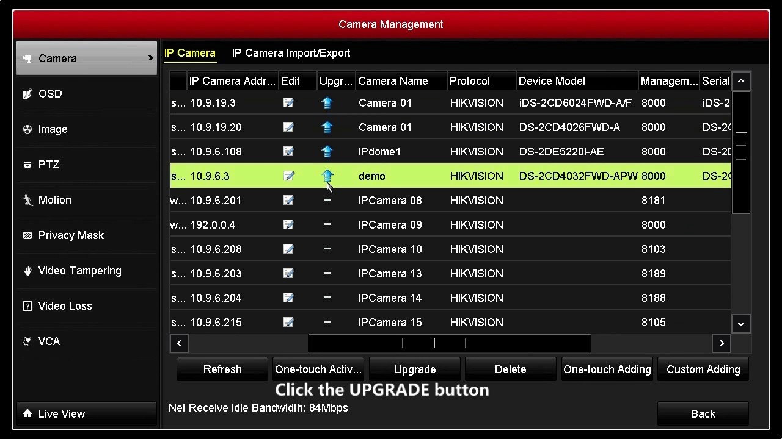Upgrade firmware for camera 10.9.19.20
The height and width of the screenshot is (439, 782).
click(x=327, y=127)
